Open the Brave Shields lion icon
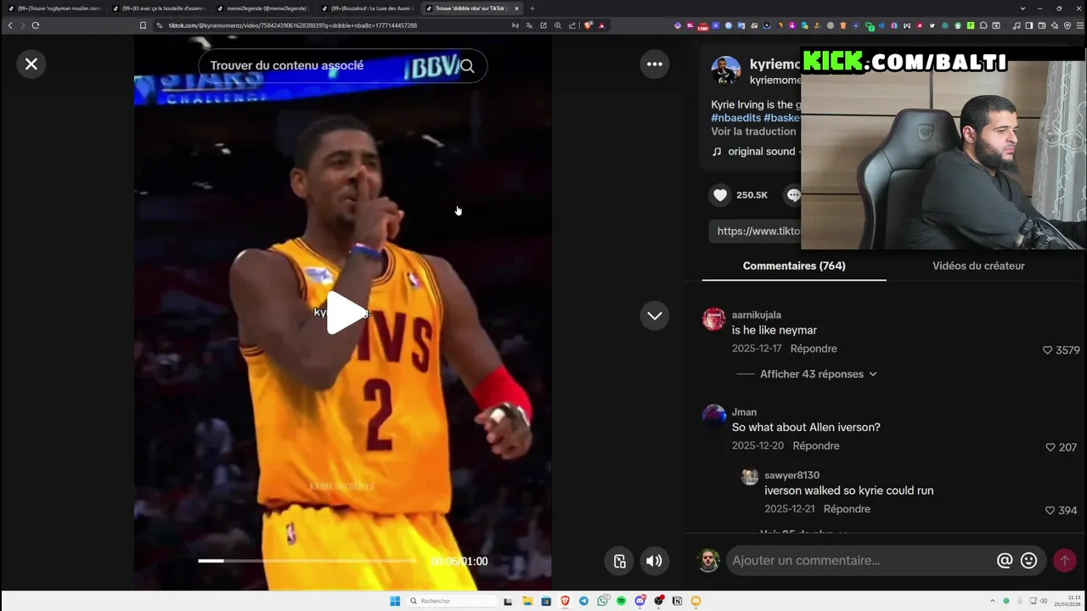1087x611 pixels. [588, 25]
